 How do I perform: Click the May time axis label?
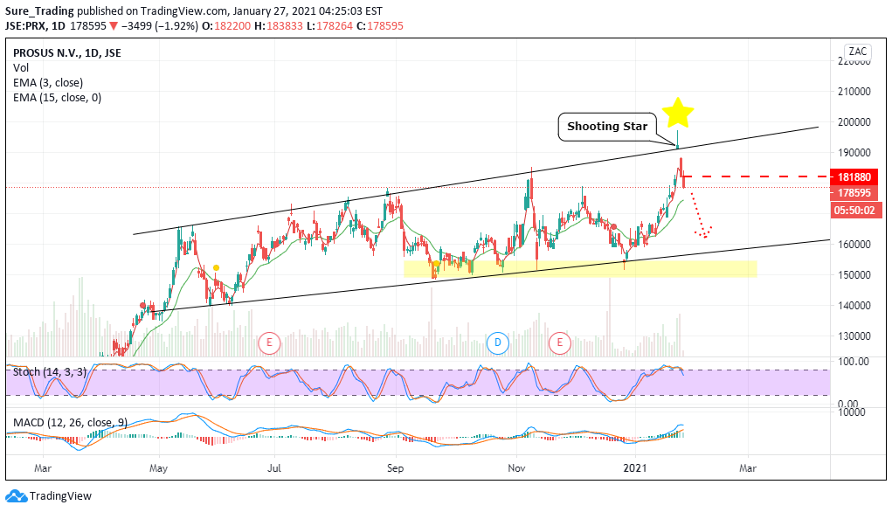click(x=158, y=468)
